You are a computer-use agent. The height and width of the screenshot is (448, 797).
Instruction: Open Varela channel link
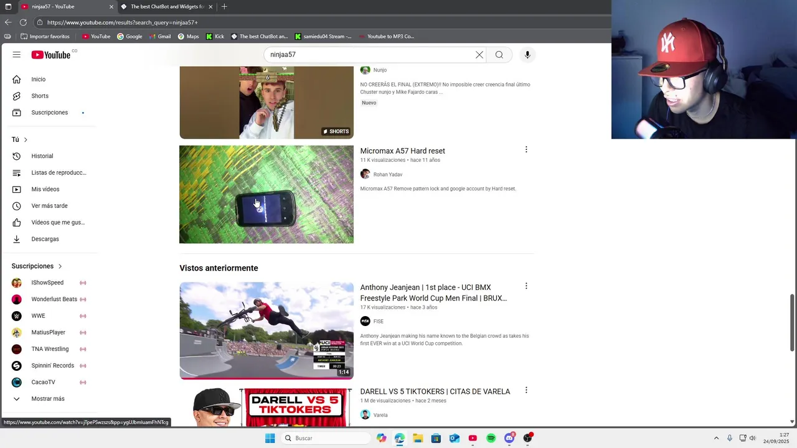pos(380,415)
